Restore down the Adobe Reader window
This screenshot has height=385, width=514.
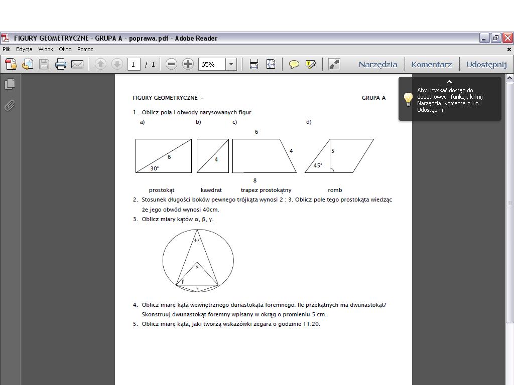tap(496, 38)
